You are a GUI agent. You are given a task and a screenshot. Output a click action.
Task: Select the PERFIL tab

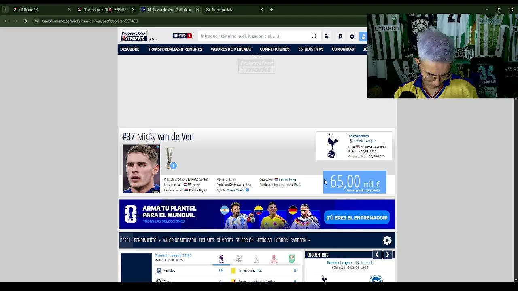point(125,240)
